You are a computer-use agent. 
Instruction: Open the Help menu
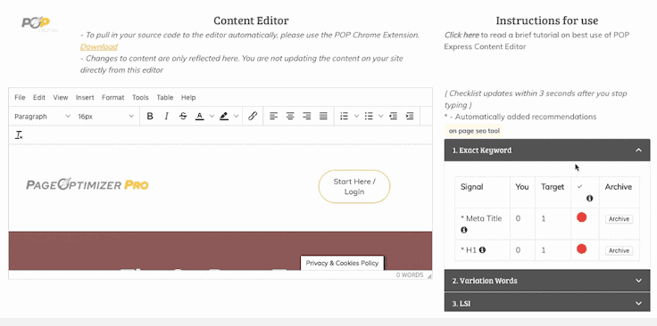[x=188, y=97]
